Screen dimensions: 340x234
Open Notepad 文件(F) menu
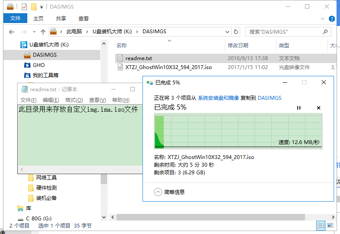tap(28, 100)
